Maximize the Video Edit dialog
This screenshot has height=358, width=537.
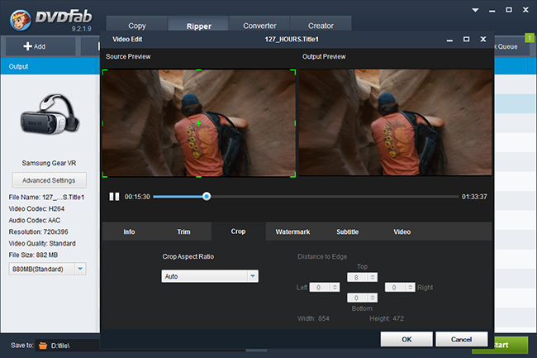(466, 39)
